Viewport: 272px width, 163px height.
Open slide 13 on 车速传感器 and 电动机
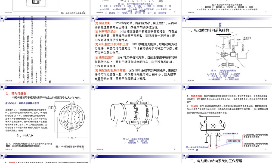click(227, 118)
